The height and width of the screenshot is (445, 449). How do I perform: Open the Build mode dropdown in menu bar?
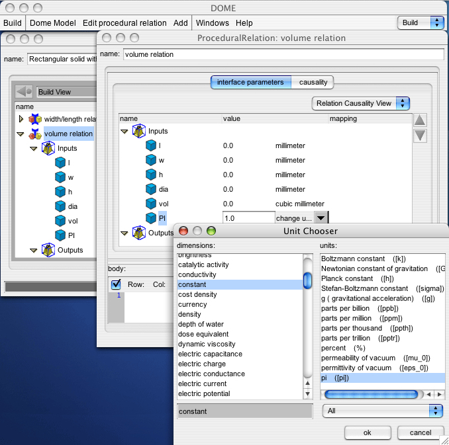pyautogui.click(x=420, y=22)
